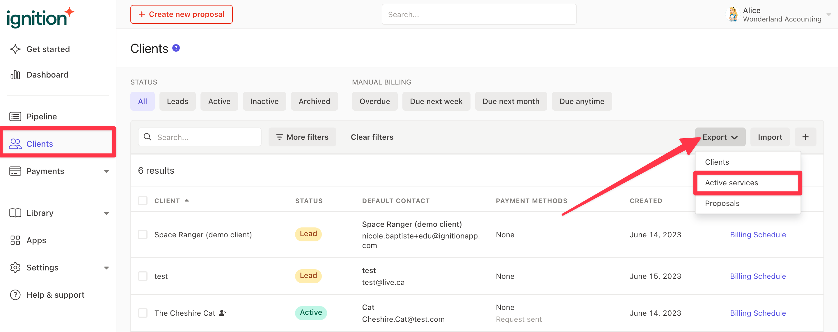Click the Active badge on Cheshire Cat row
Screen dimensions: 838x332
coord(311,313)
